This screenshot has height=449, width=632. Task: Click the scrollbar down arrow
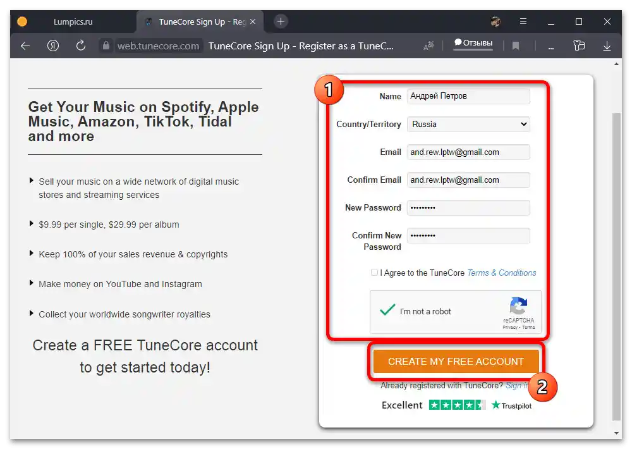tap(616, 433)
